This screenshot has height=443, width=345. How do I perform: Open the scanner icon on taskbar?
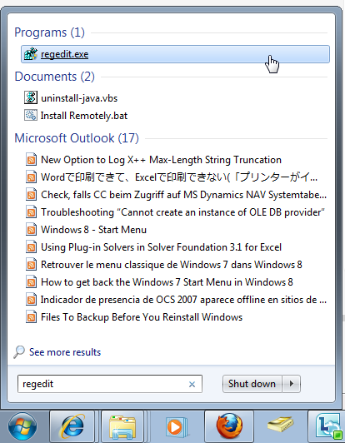point(281,425)
